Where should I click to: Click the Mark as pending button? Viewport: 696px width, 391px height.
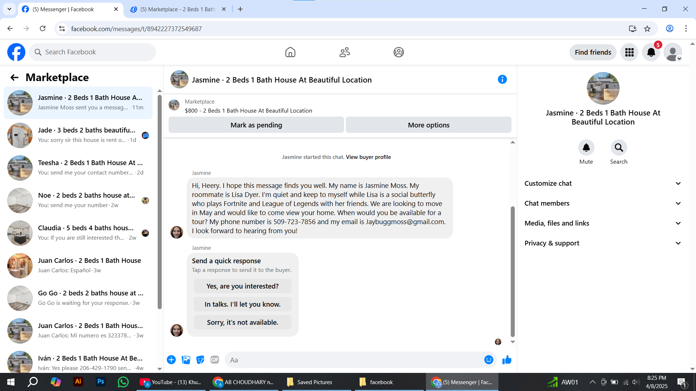(256, 125)
